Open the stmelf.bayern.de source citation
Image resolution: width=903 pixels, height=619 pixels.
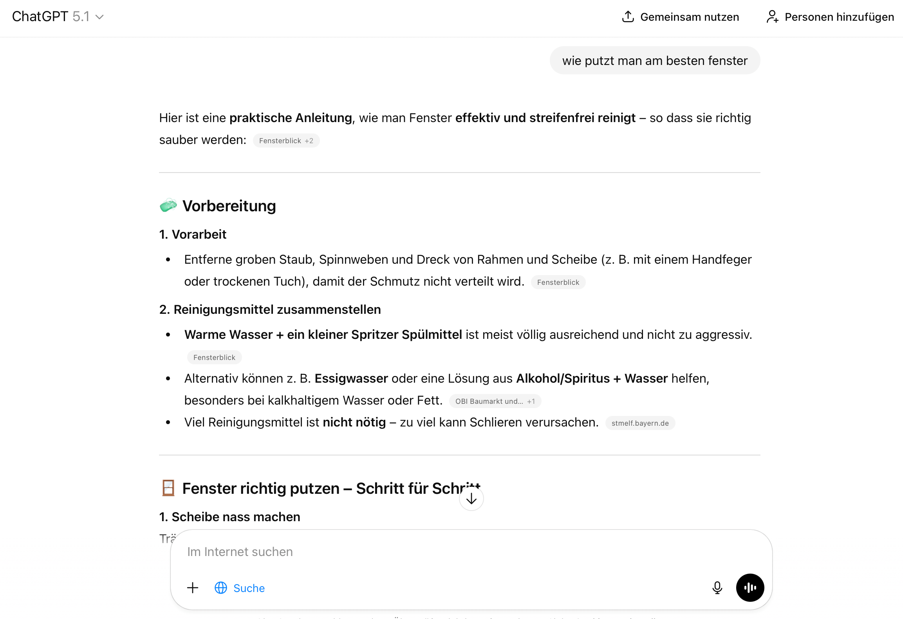[x=640, y=423]
